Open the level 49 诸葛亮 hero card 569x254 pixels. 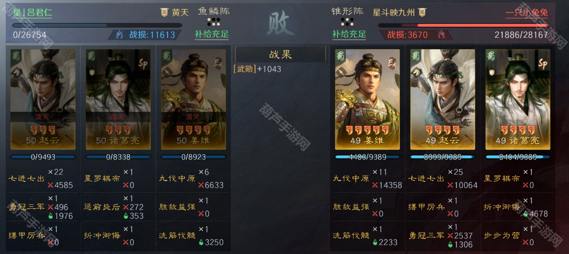pyautogui.click(x=518, y=99)
